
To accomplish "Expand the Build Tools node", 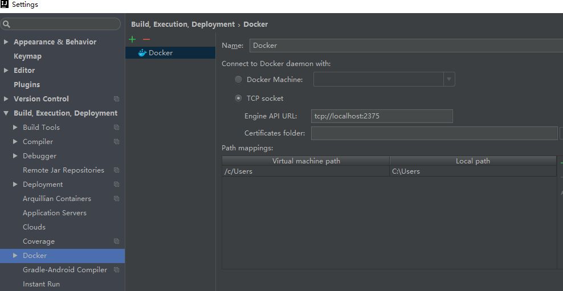I will click(15, 127).
